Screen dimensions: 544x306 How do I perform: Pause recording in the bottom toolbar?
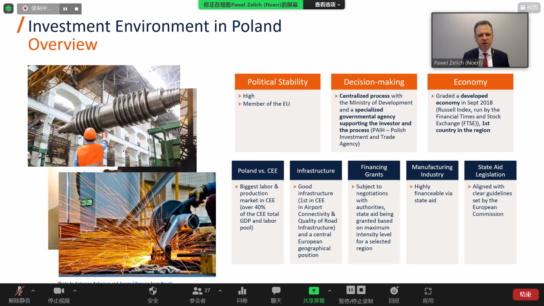351,290
